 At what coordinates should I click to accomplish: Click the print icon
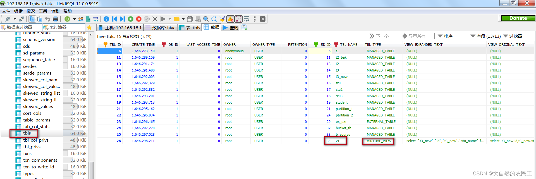coord(56,19)
